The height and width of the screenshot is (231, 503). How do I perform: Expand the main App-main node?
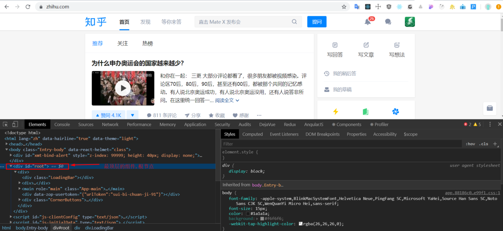[x=20, y=189]
